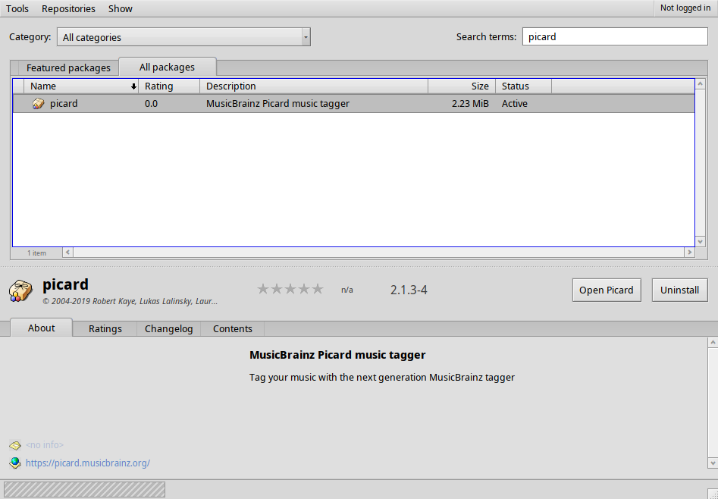This screenshot has width=718, height=499.
Task: Click the 2.23 MiB size cell
Action: pos(470,104)
